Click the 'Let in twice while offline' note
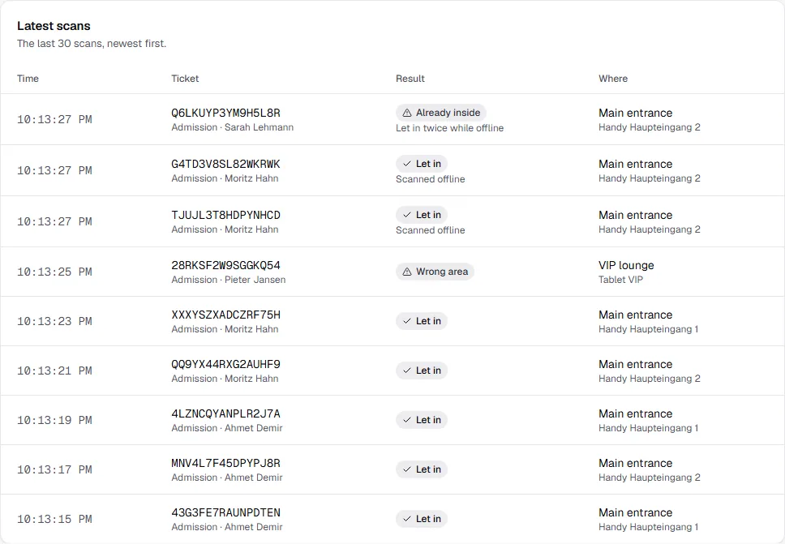The height and width of the screenshot is (544, 785). coord(449,128)
